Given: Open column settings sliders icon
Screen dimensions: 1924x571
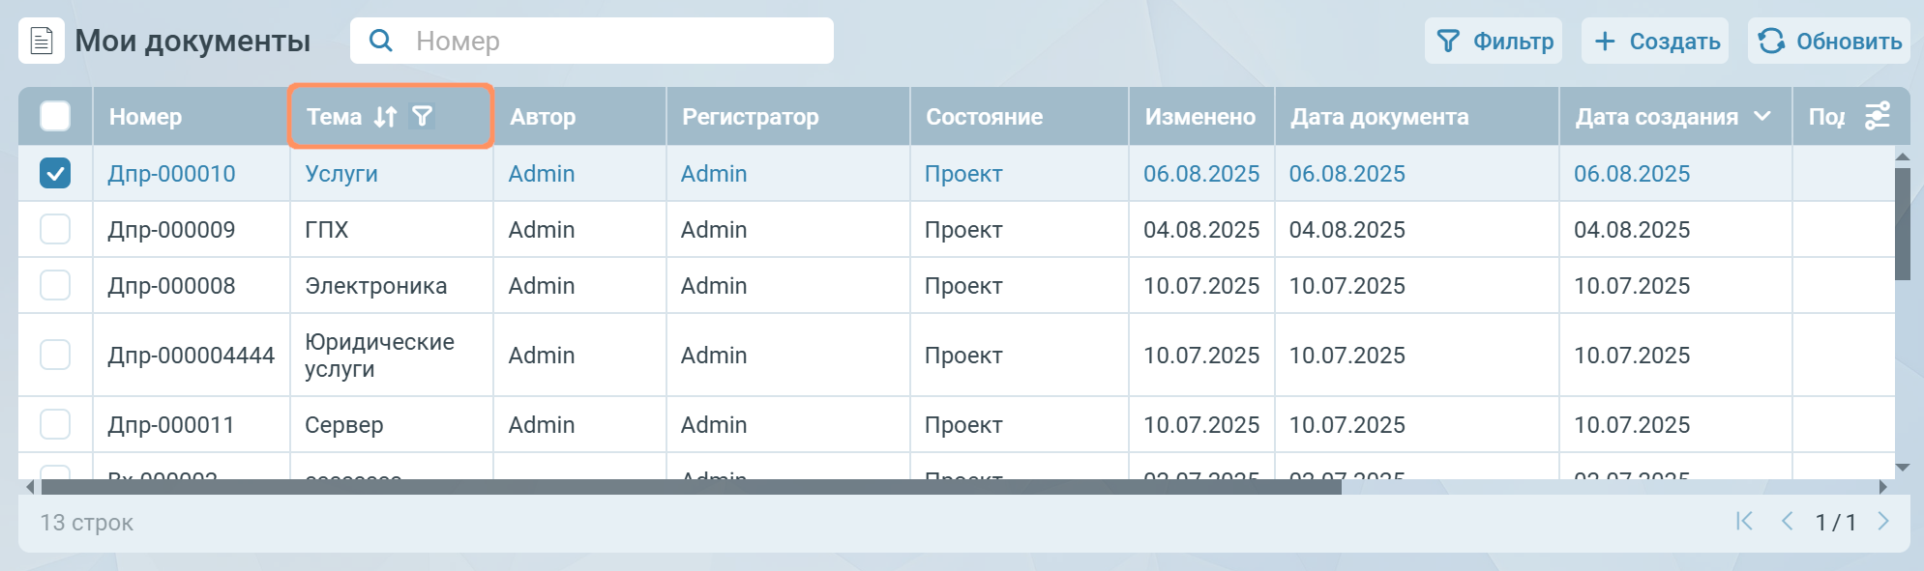Looking at the screenshot, I should pyautogui.click(x=1877, y=117).
